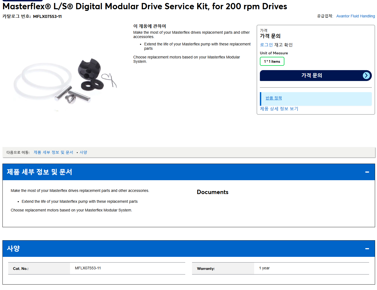Select the 1 * 1 items unit option
Viewport: 377px width, 290px height.
point(272,61)
